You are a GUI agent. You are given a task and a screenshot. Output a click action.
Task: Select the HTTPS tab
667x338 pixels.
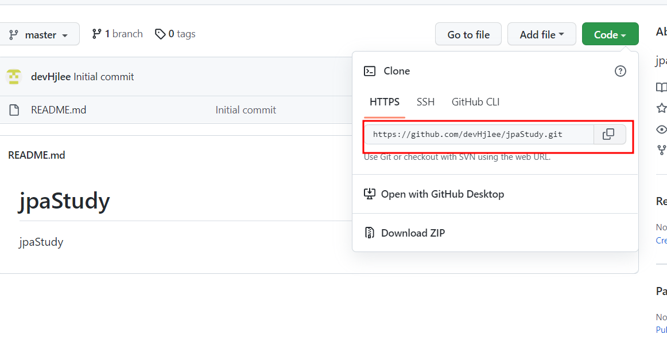(x=385, y=102)
